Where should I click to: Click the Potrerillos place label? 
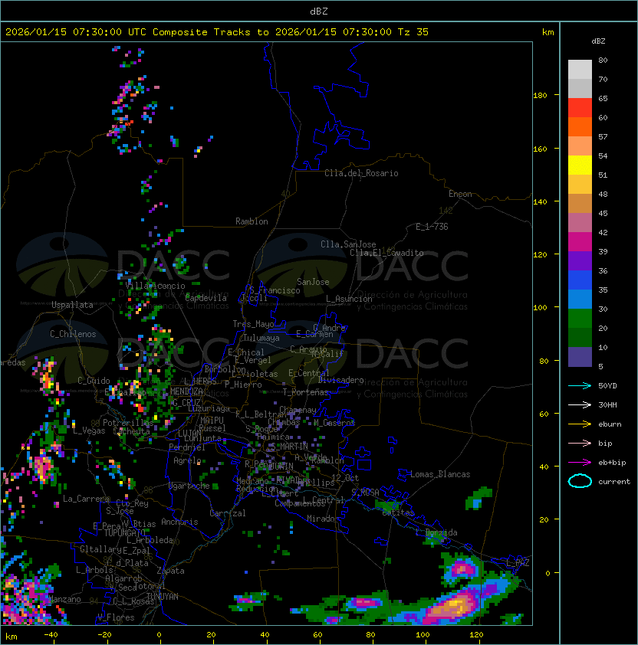(x=128, y=423)
